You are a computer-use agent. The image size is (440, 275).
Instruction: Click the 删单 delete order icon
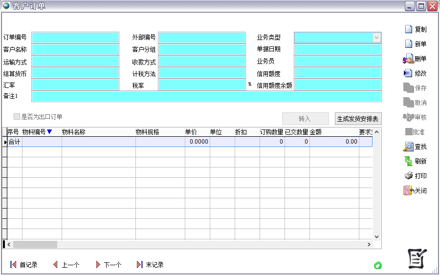[x=408, y=59]
